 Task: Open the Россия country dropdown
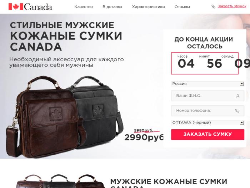tap(207, 84)
